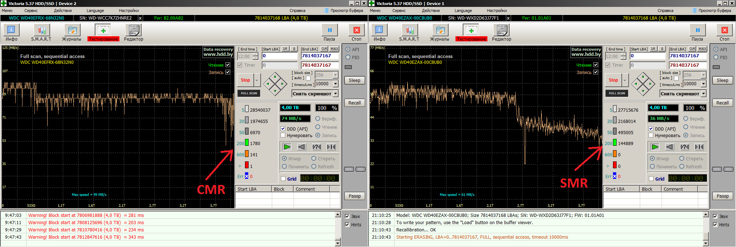Open Редактор in the Device 1 window
The height and width of the screenshot is (247, 736).
(x=502, y=30)
